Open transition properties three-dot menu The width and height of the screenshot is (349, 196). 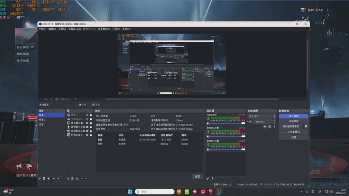coord(274,126)
